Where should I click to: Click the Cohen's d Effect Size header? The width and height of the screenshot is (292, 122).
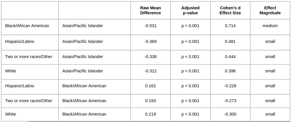point(230,11)
